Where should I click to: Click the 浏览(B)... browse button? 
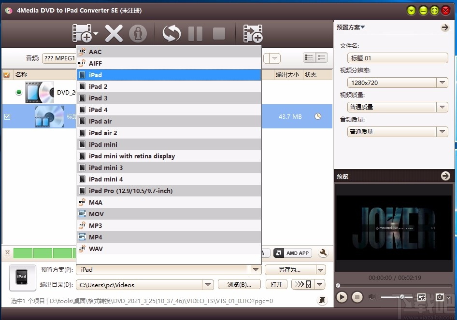click(239, 284)
